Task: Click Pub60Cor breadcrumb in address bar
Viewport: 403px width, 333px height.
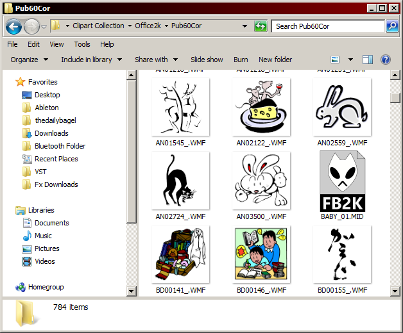Action: pos(187,26)
